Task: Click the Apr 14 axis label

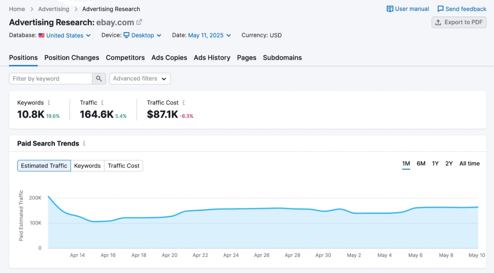Action: [77, 255]
